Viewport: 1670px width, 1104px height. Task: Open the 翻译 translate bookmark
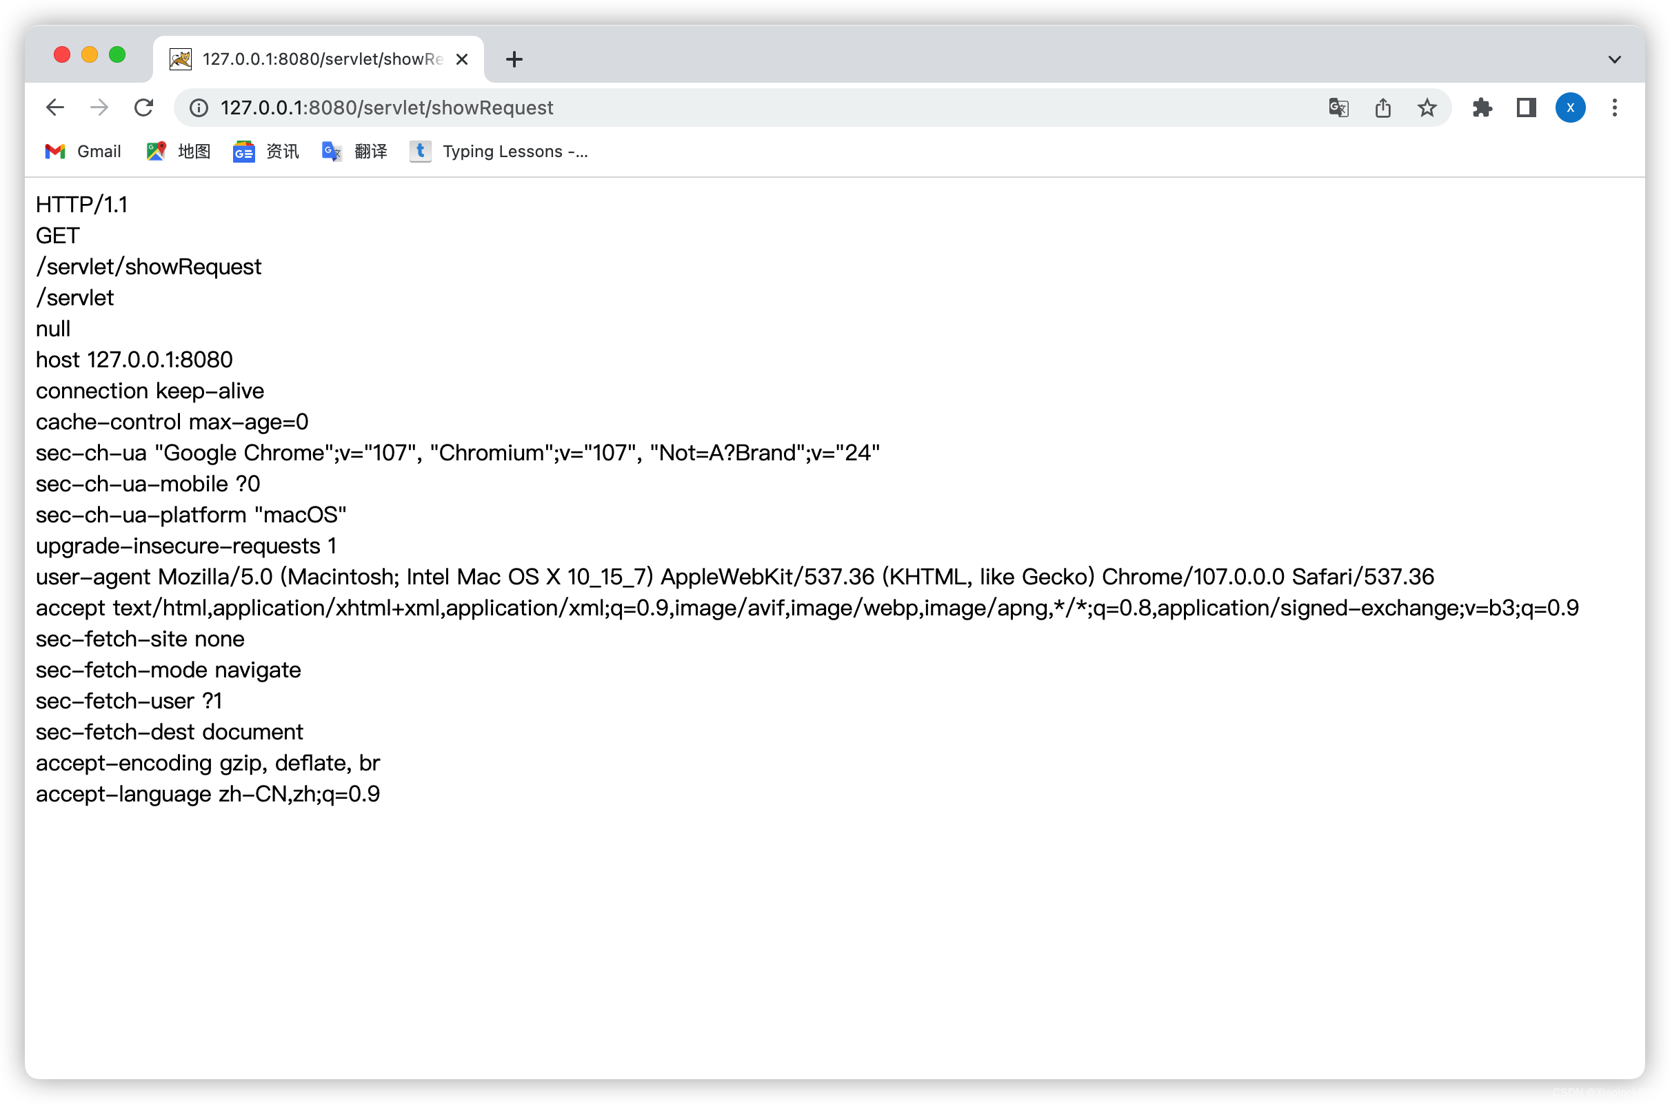tap(354, 152)
